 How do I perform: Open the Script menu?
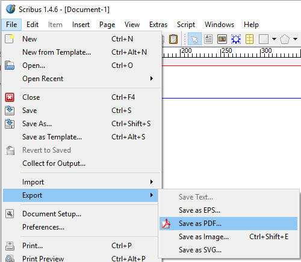[x=186, y=25]
